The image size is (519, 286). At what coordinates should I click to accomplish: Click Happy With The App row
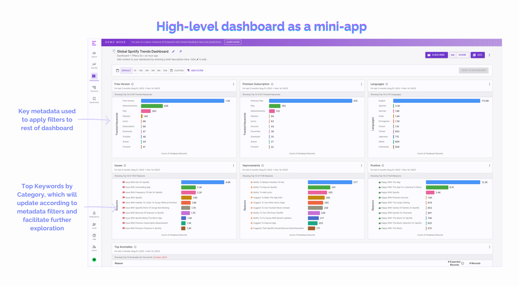433,182
